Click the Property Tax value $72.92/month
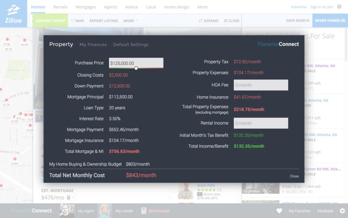The image size is (348, 218). [x=247, y=62]
